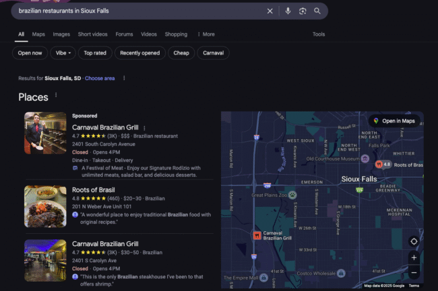Click the Places section heading
Image resolution: width=438 pixels, height=291 pixels.
pyautogui.click(x=33, y=97)
